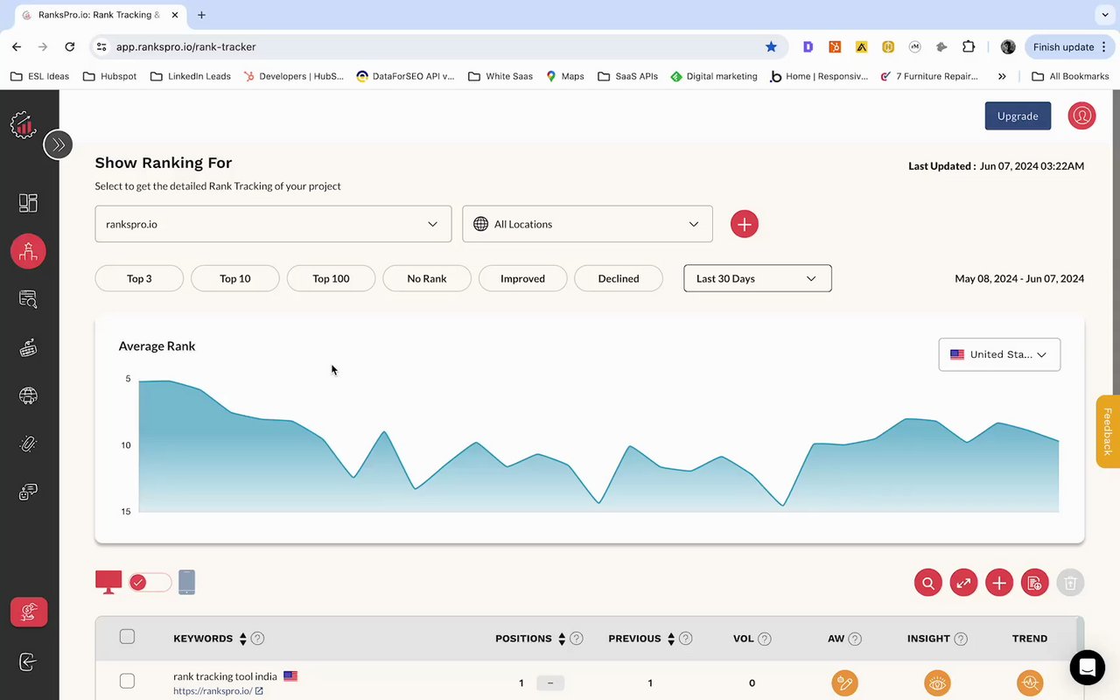Click the expand-arrows icon above the keyword table
The width and height of the screenshot is (1120, 700).
coord(963,583)
